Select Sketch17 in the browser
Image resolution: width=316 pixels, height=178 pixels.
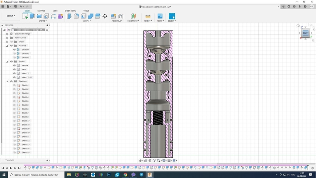25,121
